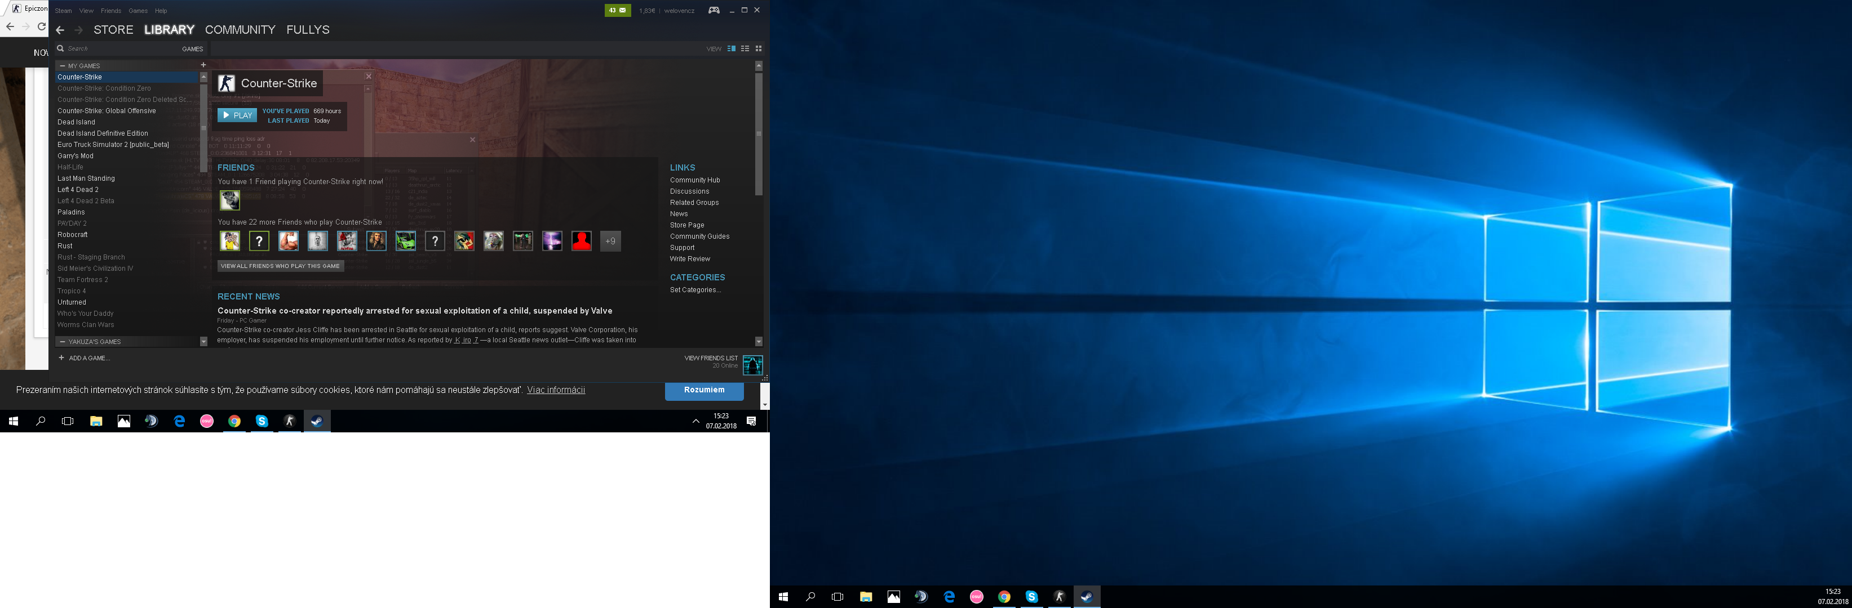Open the red silhouette friend avatar
Image resolution: width=1852 pixels, height=608 pixels.
click(581, 241)
